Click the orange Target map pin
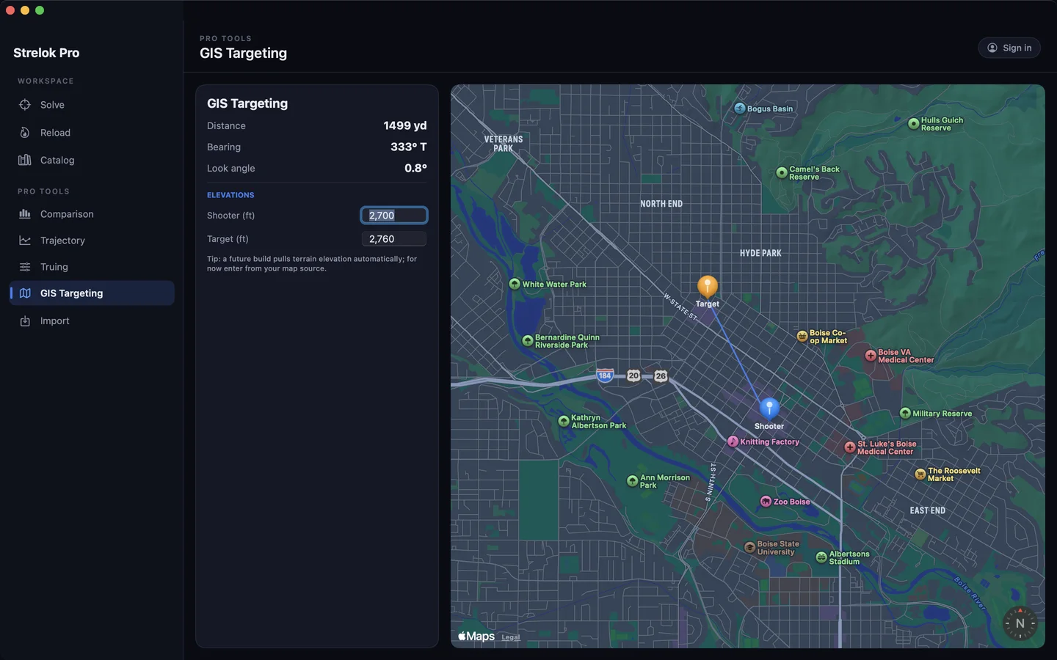This screenshot has height=660, width=1057. pos(708,287)
